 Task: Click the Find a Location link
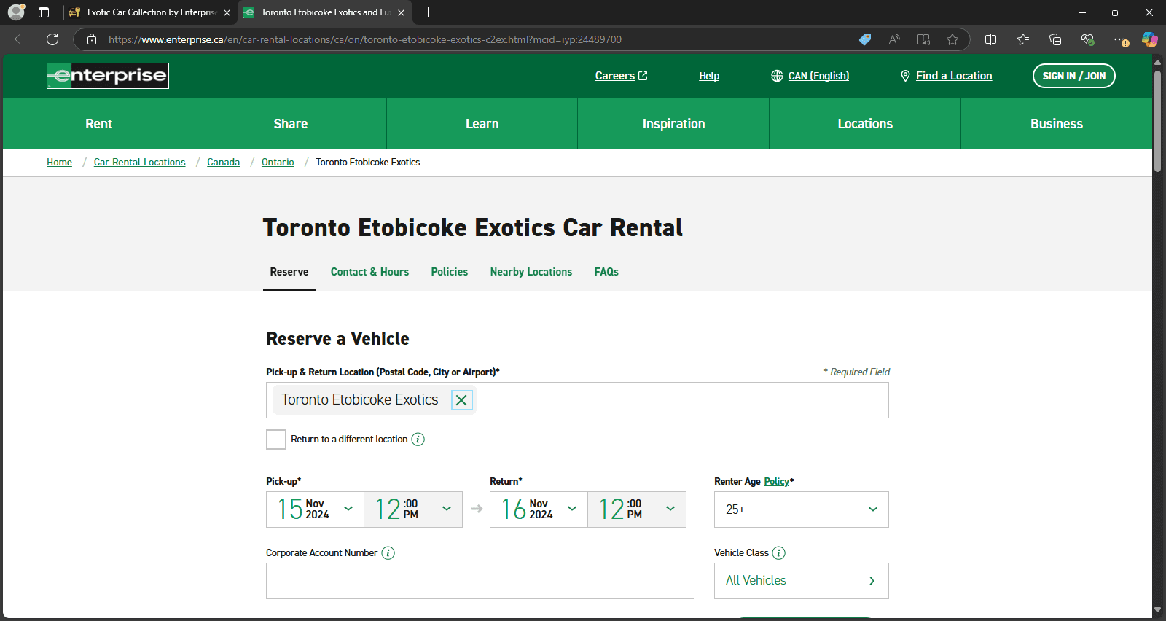(954, 76)
